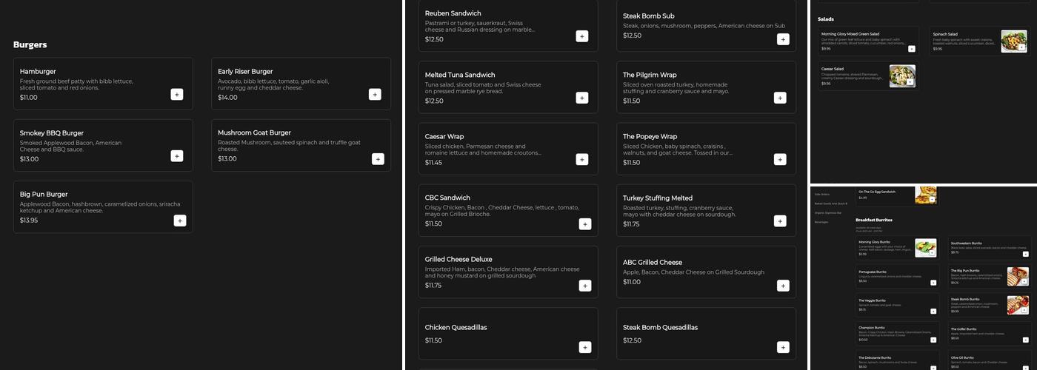Go to Side Orders menu category
The image size is (1037, 370).
pos(822,194)
